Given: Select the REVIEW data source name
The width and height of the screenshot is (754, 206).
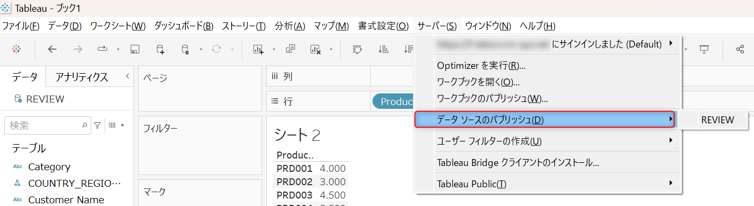Looking at the screenshot, I should pos(45,99).
